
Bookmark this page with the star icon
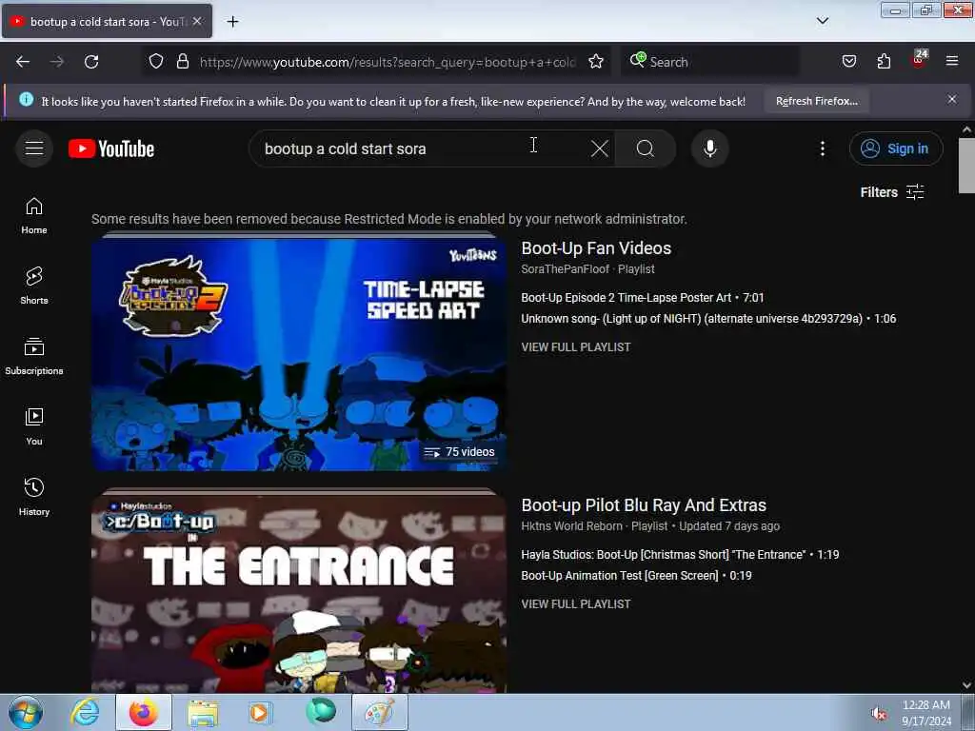pos(596,62)
